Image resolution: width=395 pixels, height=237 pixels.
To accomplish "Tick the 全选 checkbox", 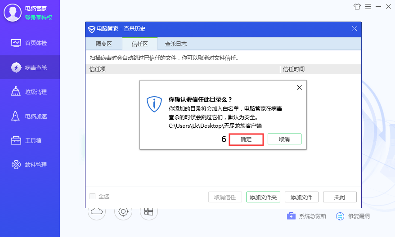I will [x=93, y=196].
